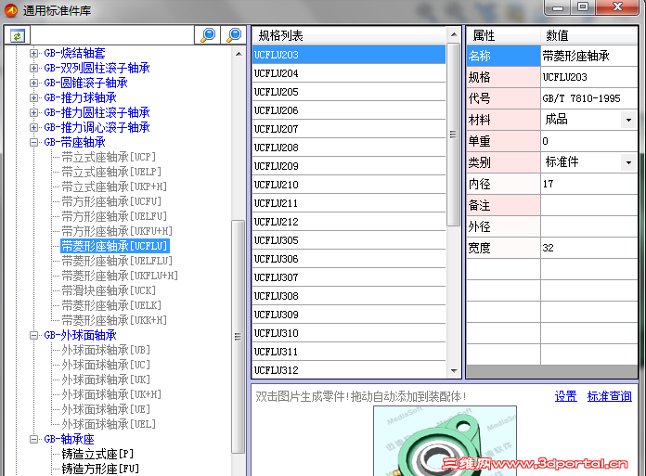The image size is (646, 476).
Task: Click the first magnifier search icon
Action: [x=208, y=35]
